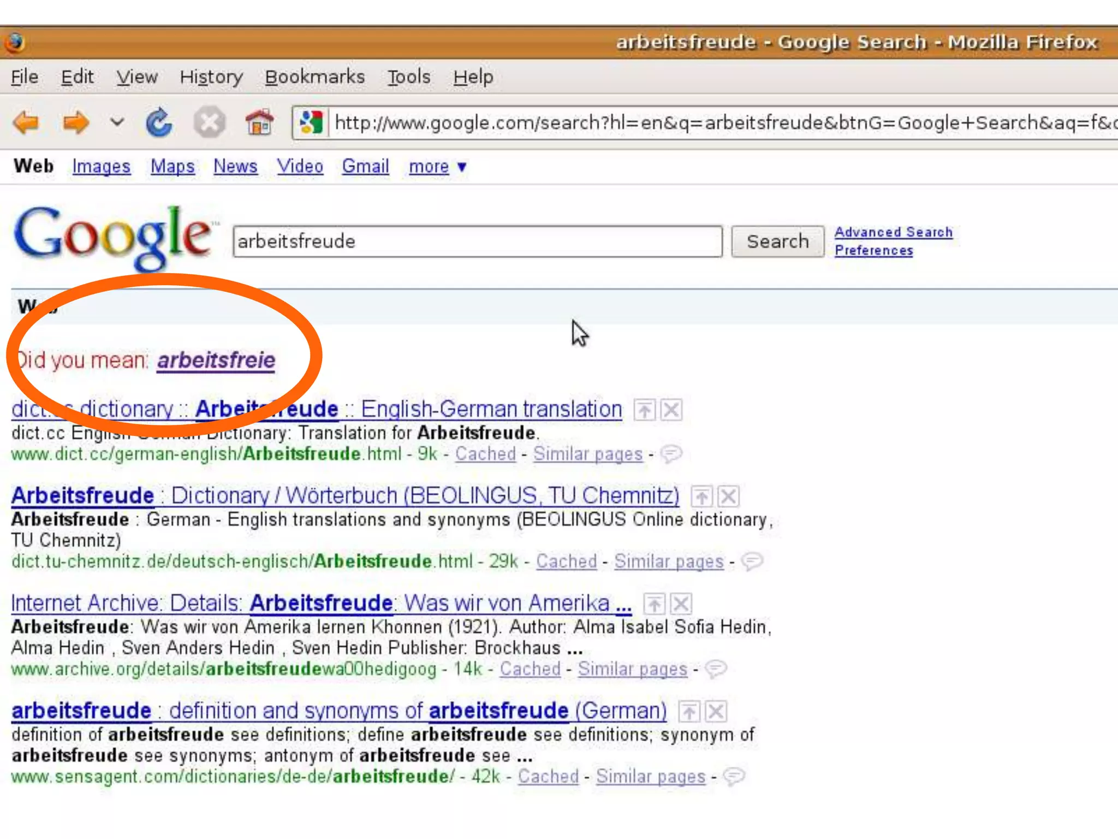The height and width of the screenshot is (839, 1118).
Task: Open the back/forward history dropdown arrow
Action: (x=117, y=122)
